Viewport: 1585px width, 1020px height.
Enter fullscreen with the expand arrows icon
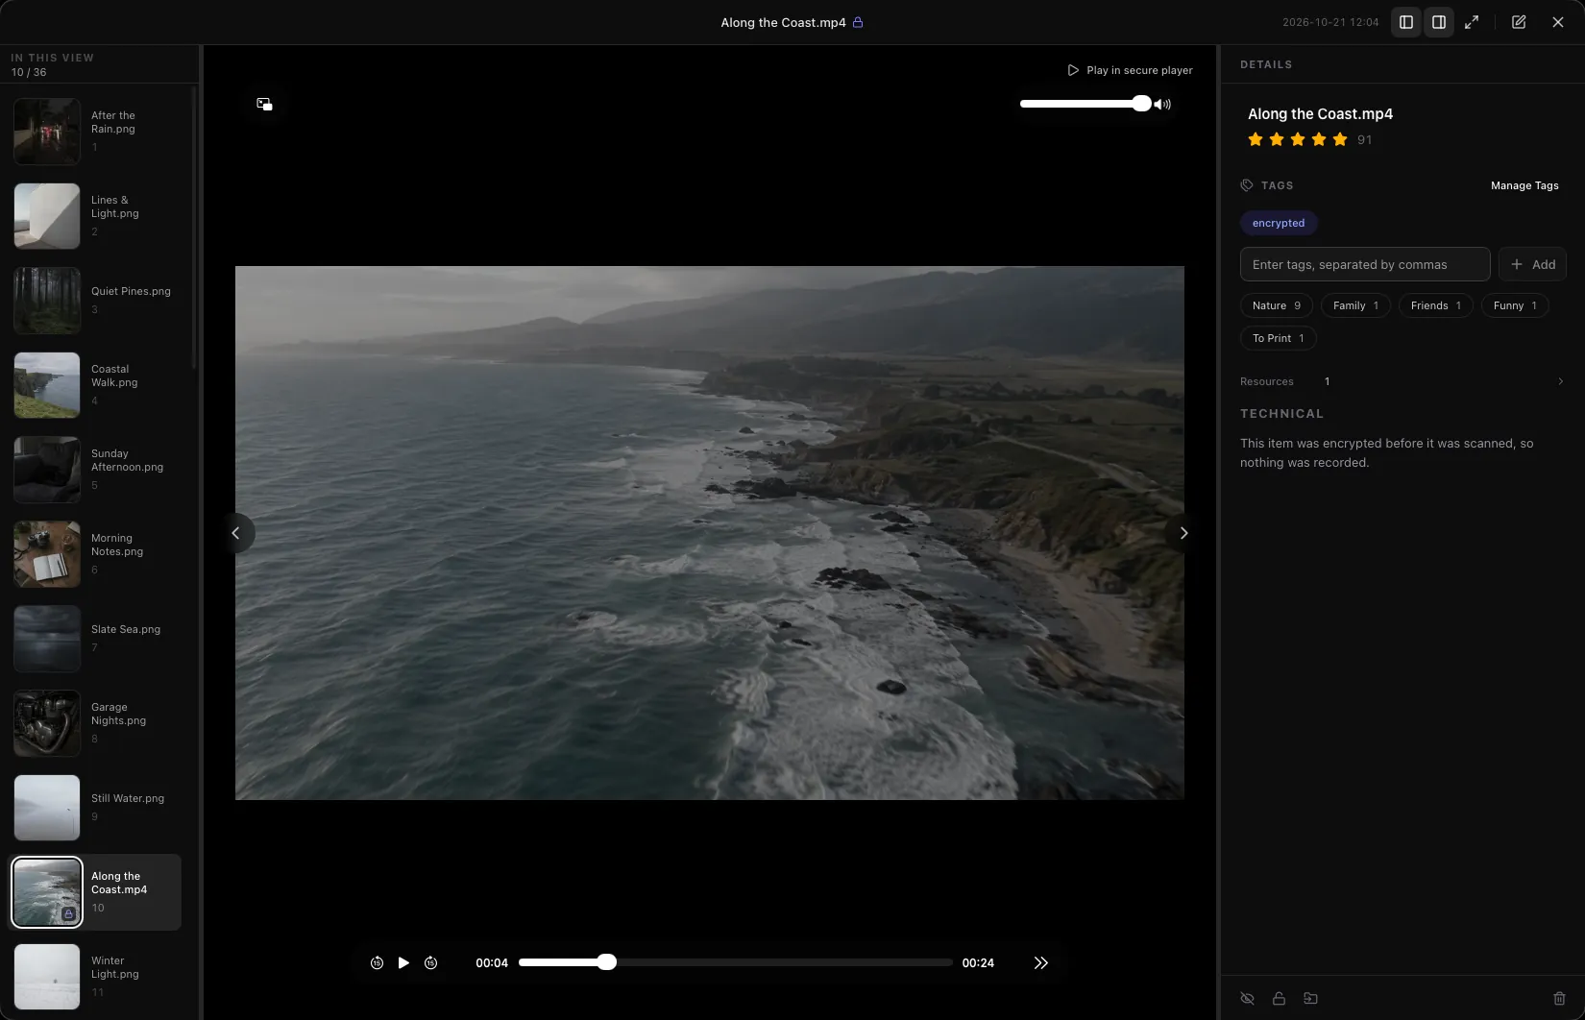1472,22
